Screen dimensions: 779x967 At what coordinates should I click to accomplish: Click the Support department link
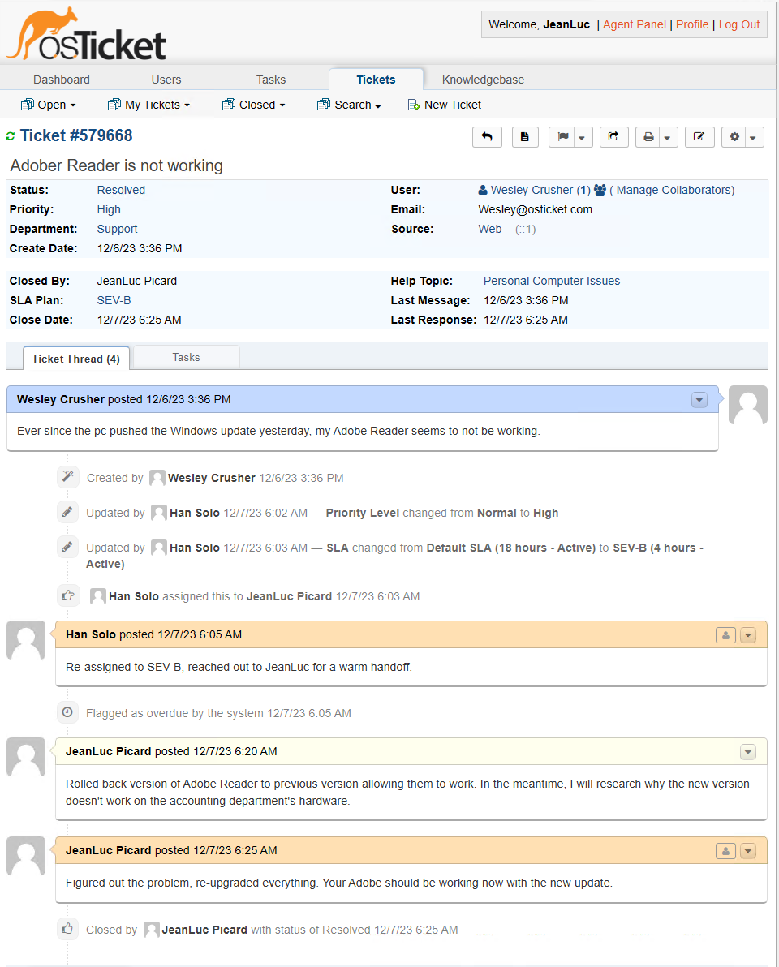[x=117, y=229]
